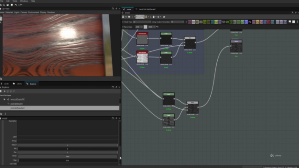Add the red Uniform Color node from palette
Image resolution: width=299 pixels, height=168 pixels.
pos(269,22)
